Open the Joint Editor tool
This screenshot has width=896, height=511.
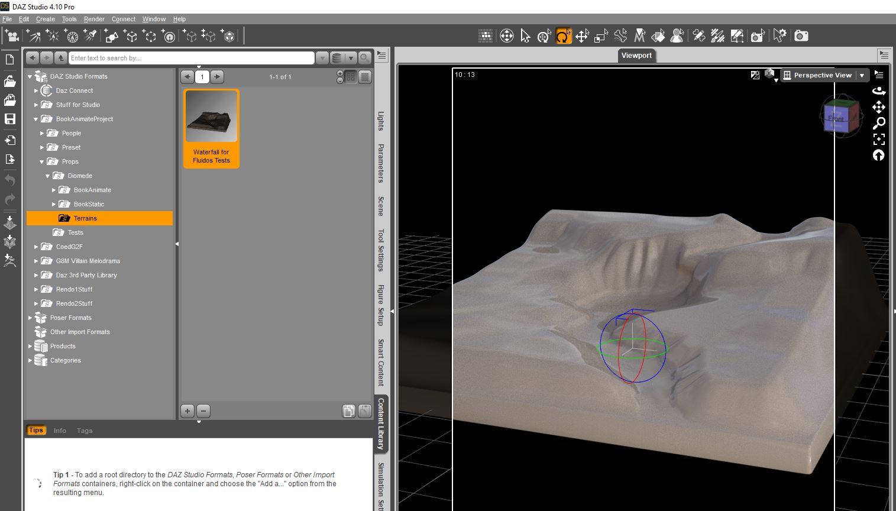(699, 36)
